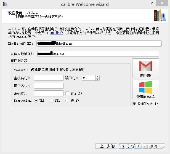The height and width of the screenshot is (154, 170).
Task: Decrease port number with the down arrow
Action: tap(97, 79)
